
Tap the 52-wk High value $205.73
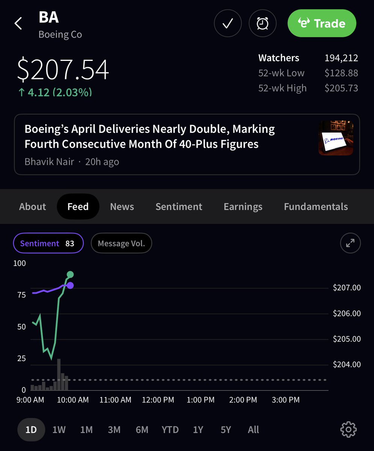[x=341, y=88]
